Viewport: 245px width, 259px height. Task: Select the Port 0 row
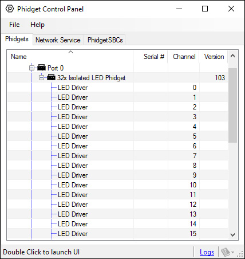(118, 68)
